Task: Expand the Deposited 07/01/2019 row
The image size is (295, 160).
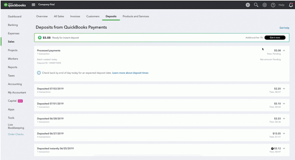Action: (284, 104)
